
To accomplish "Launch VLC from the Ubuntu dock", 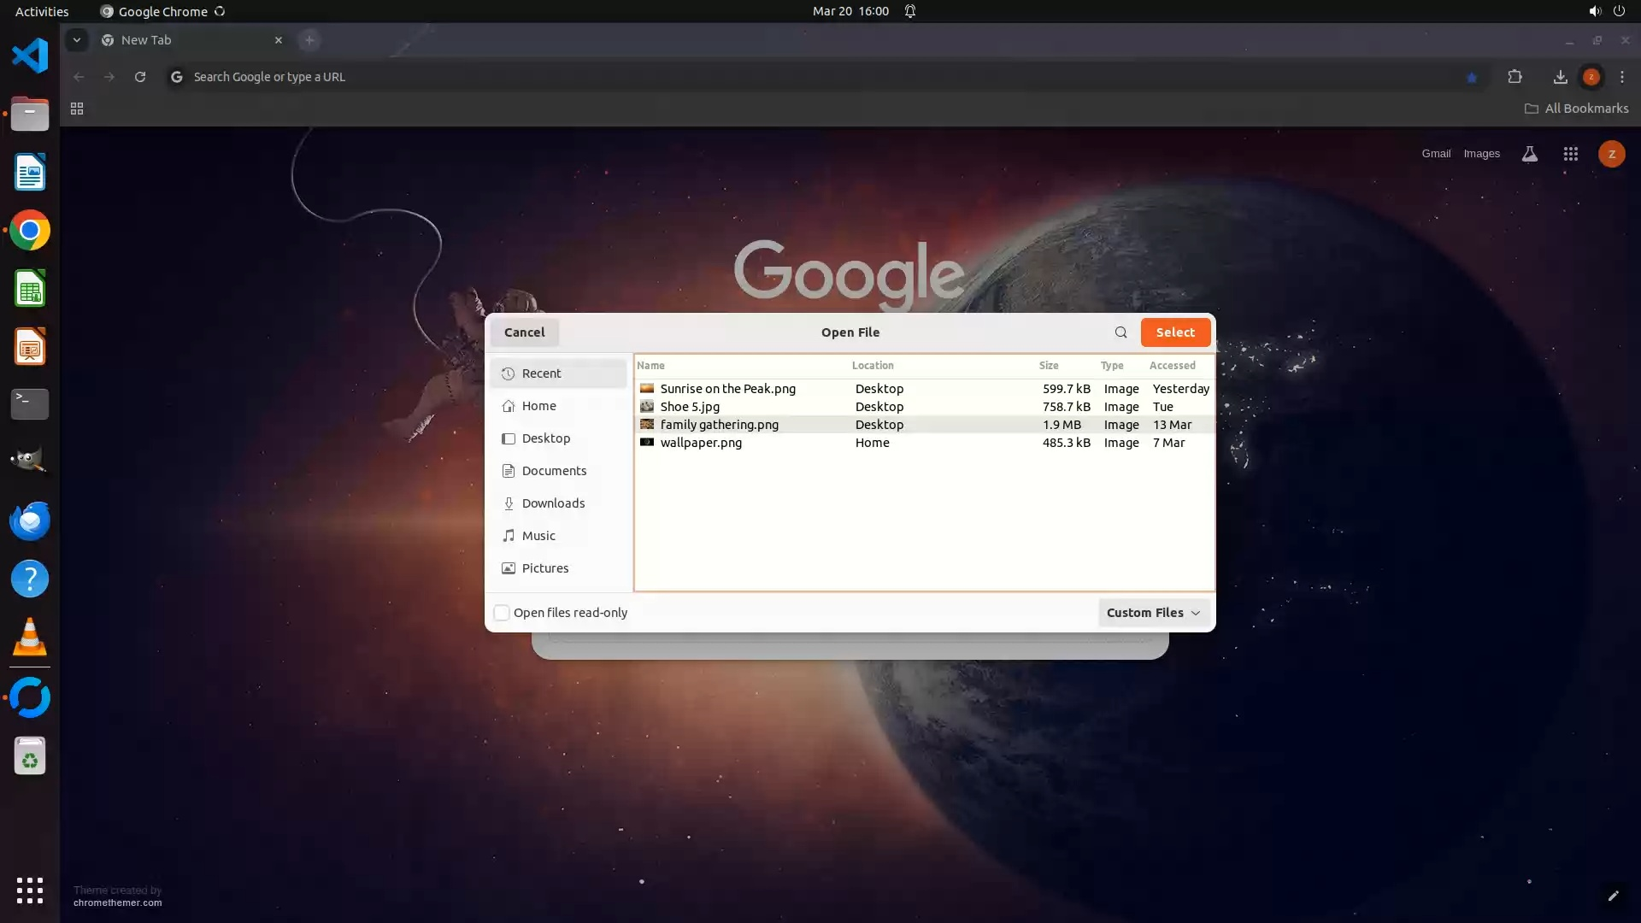I will pyautogui.click(x=30, y=638).
